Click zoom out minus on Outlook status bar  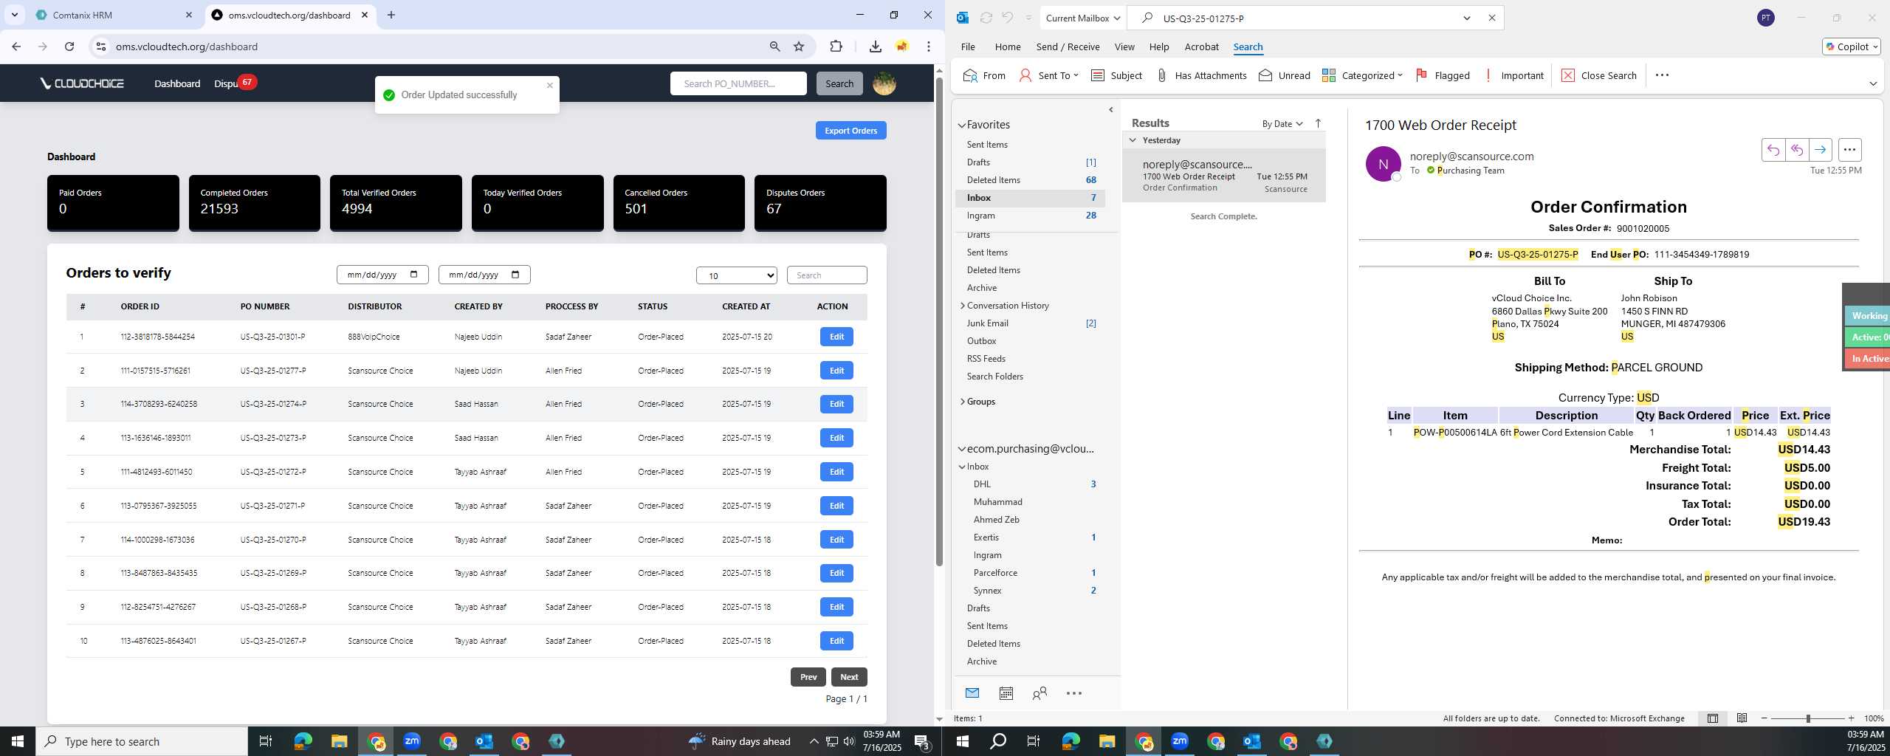tap(1764, 718)
